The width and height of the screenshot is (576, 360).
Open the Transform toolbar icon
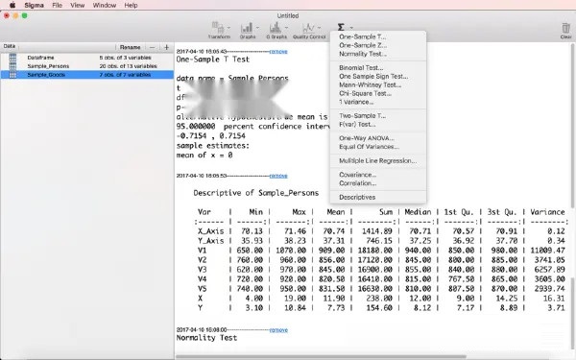pyautogui.click(x=218, y=28)
